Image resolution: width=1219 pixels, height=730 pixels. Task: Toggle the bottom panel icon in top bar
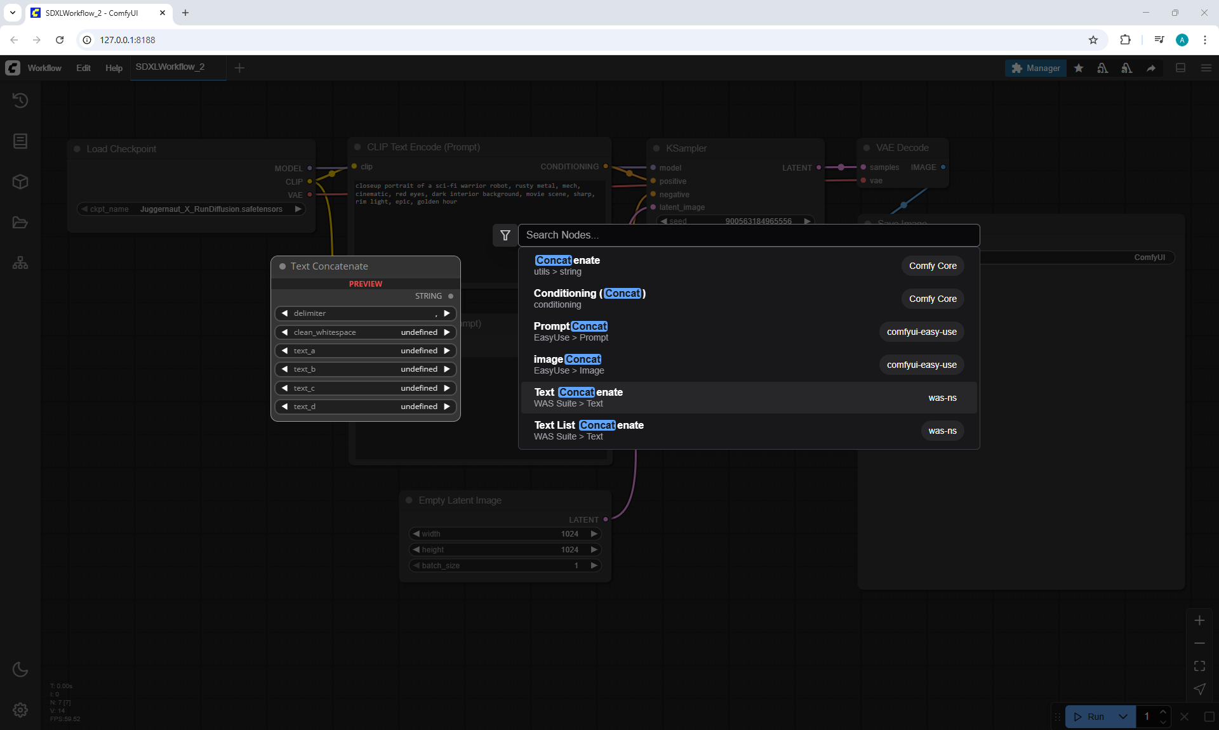(1180, 68)
